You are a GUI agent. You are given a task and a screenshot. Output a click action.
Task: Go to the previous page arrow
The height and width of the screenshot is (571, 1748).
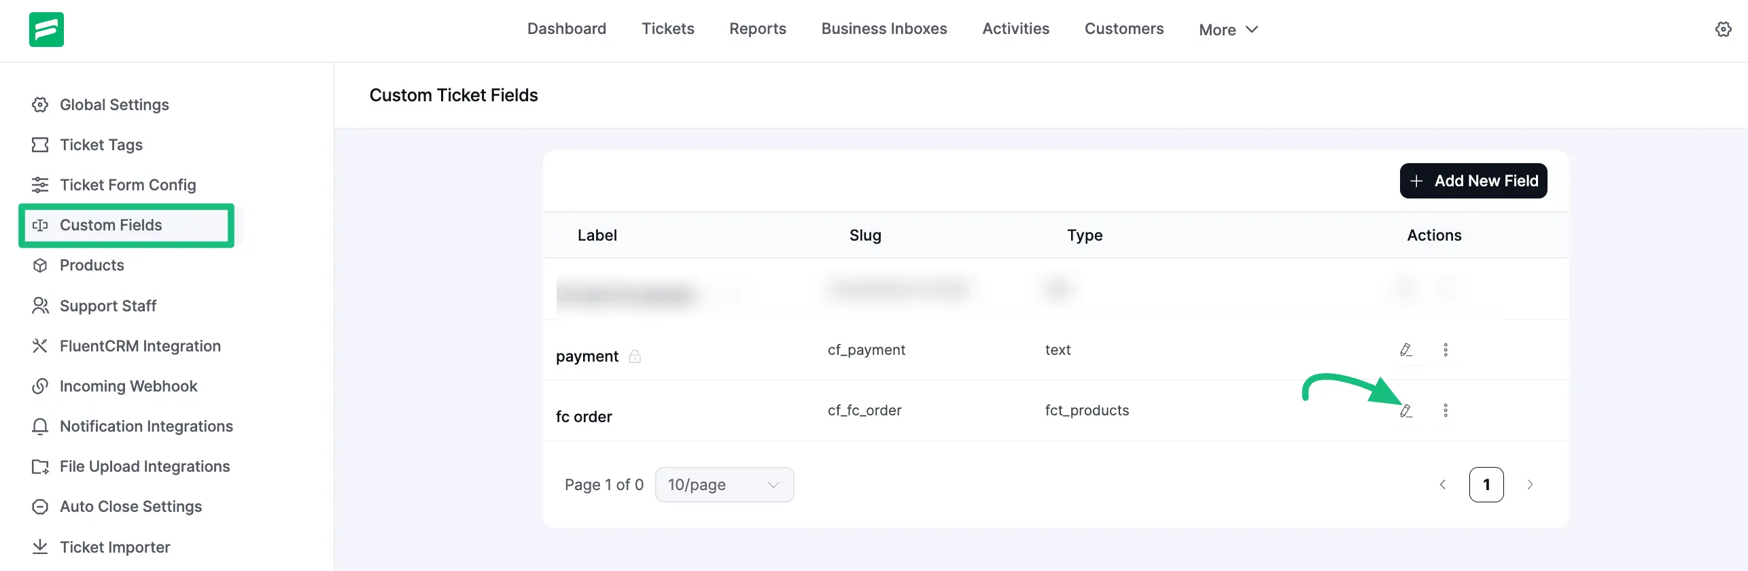pos(1442,485)
